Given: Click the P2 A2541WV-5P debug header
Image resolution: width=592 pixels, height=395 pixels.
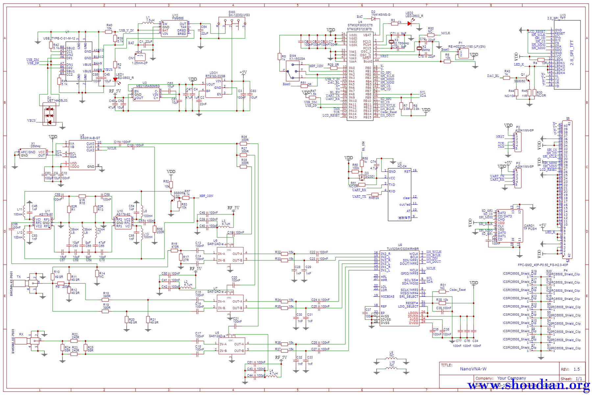Looking at the screenshot, I should click(x=518, y=142).
